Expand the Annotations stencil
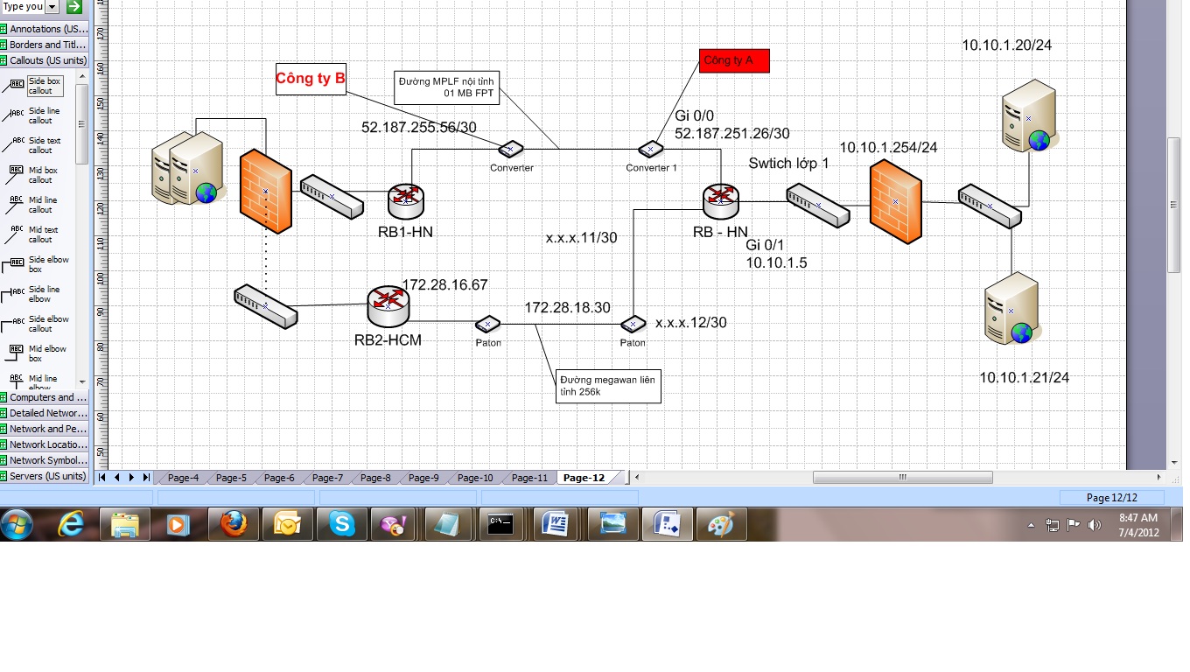Viewport: 1190px width, 672px height. [x=47, y=29]
